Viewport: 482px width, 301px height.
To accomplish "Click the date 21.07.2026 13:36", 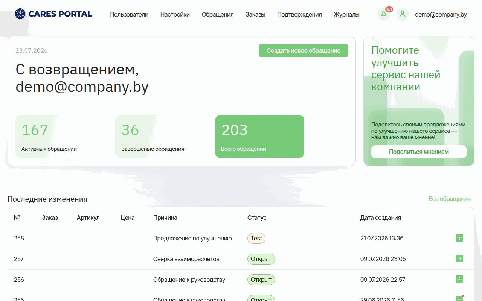I will tap(382, 238).
